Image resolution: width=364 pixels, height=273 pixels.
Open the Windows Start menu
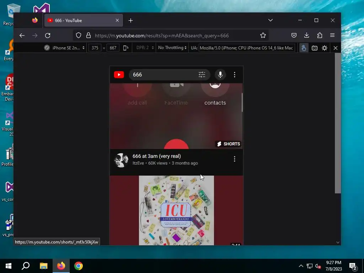point(9,266)
